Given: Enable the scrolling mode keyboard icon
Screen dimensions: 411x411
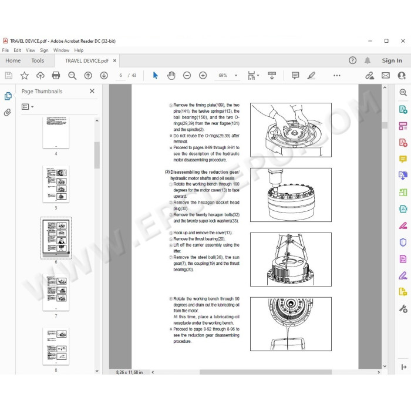Looking at the screenshot, I should pos(272,76).
